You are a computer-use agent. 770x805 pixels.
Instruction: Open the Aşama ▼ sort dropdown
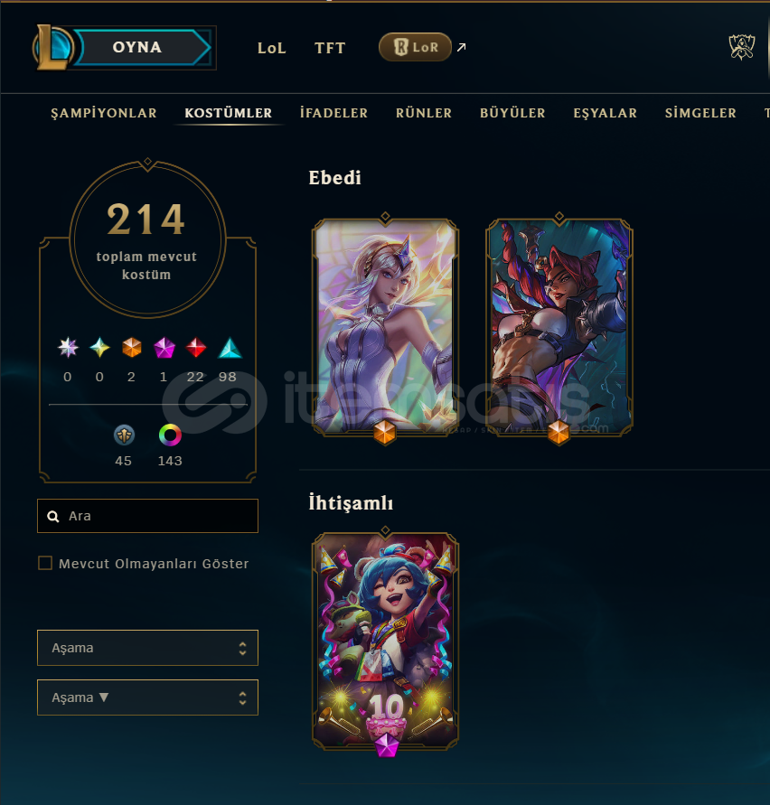point(147,697)
